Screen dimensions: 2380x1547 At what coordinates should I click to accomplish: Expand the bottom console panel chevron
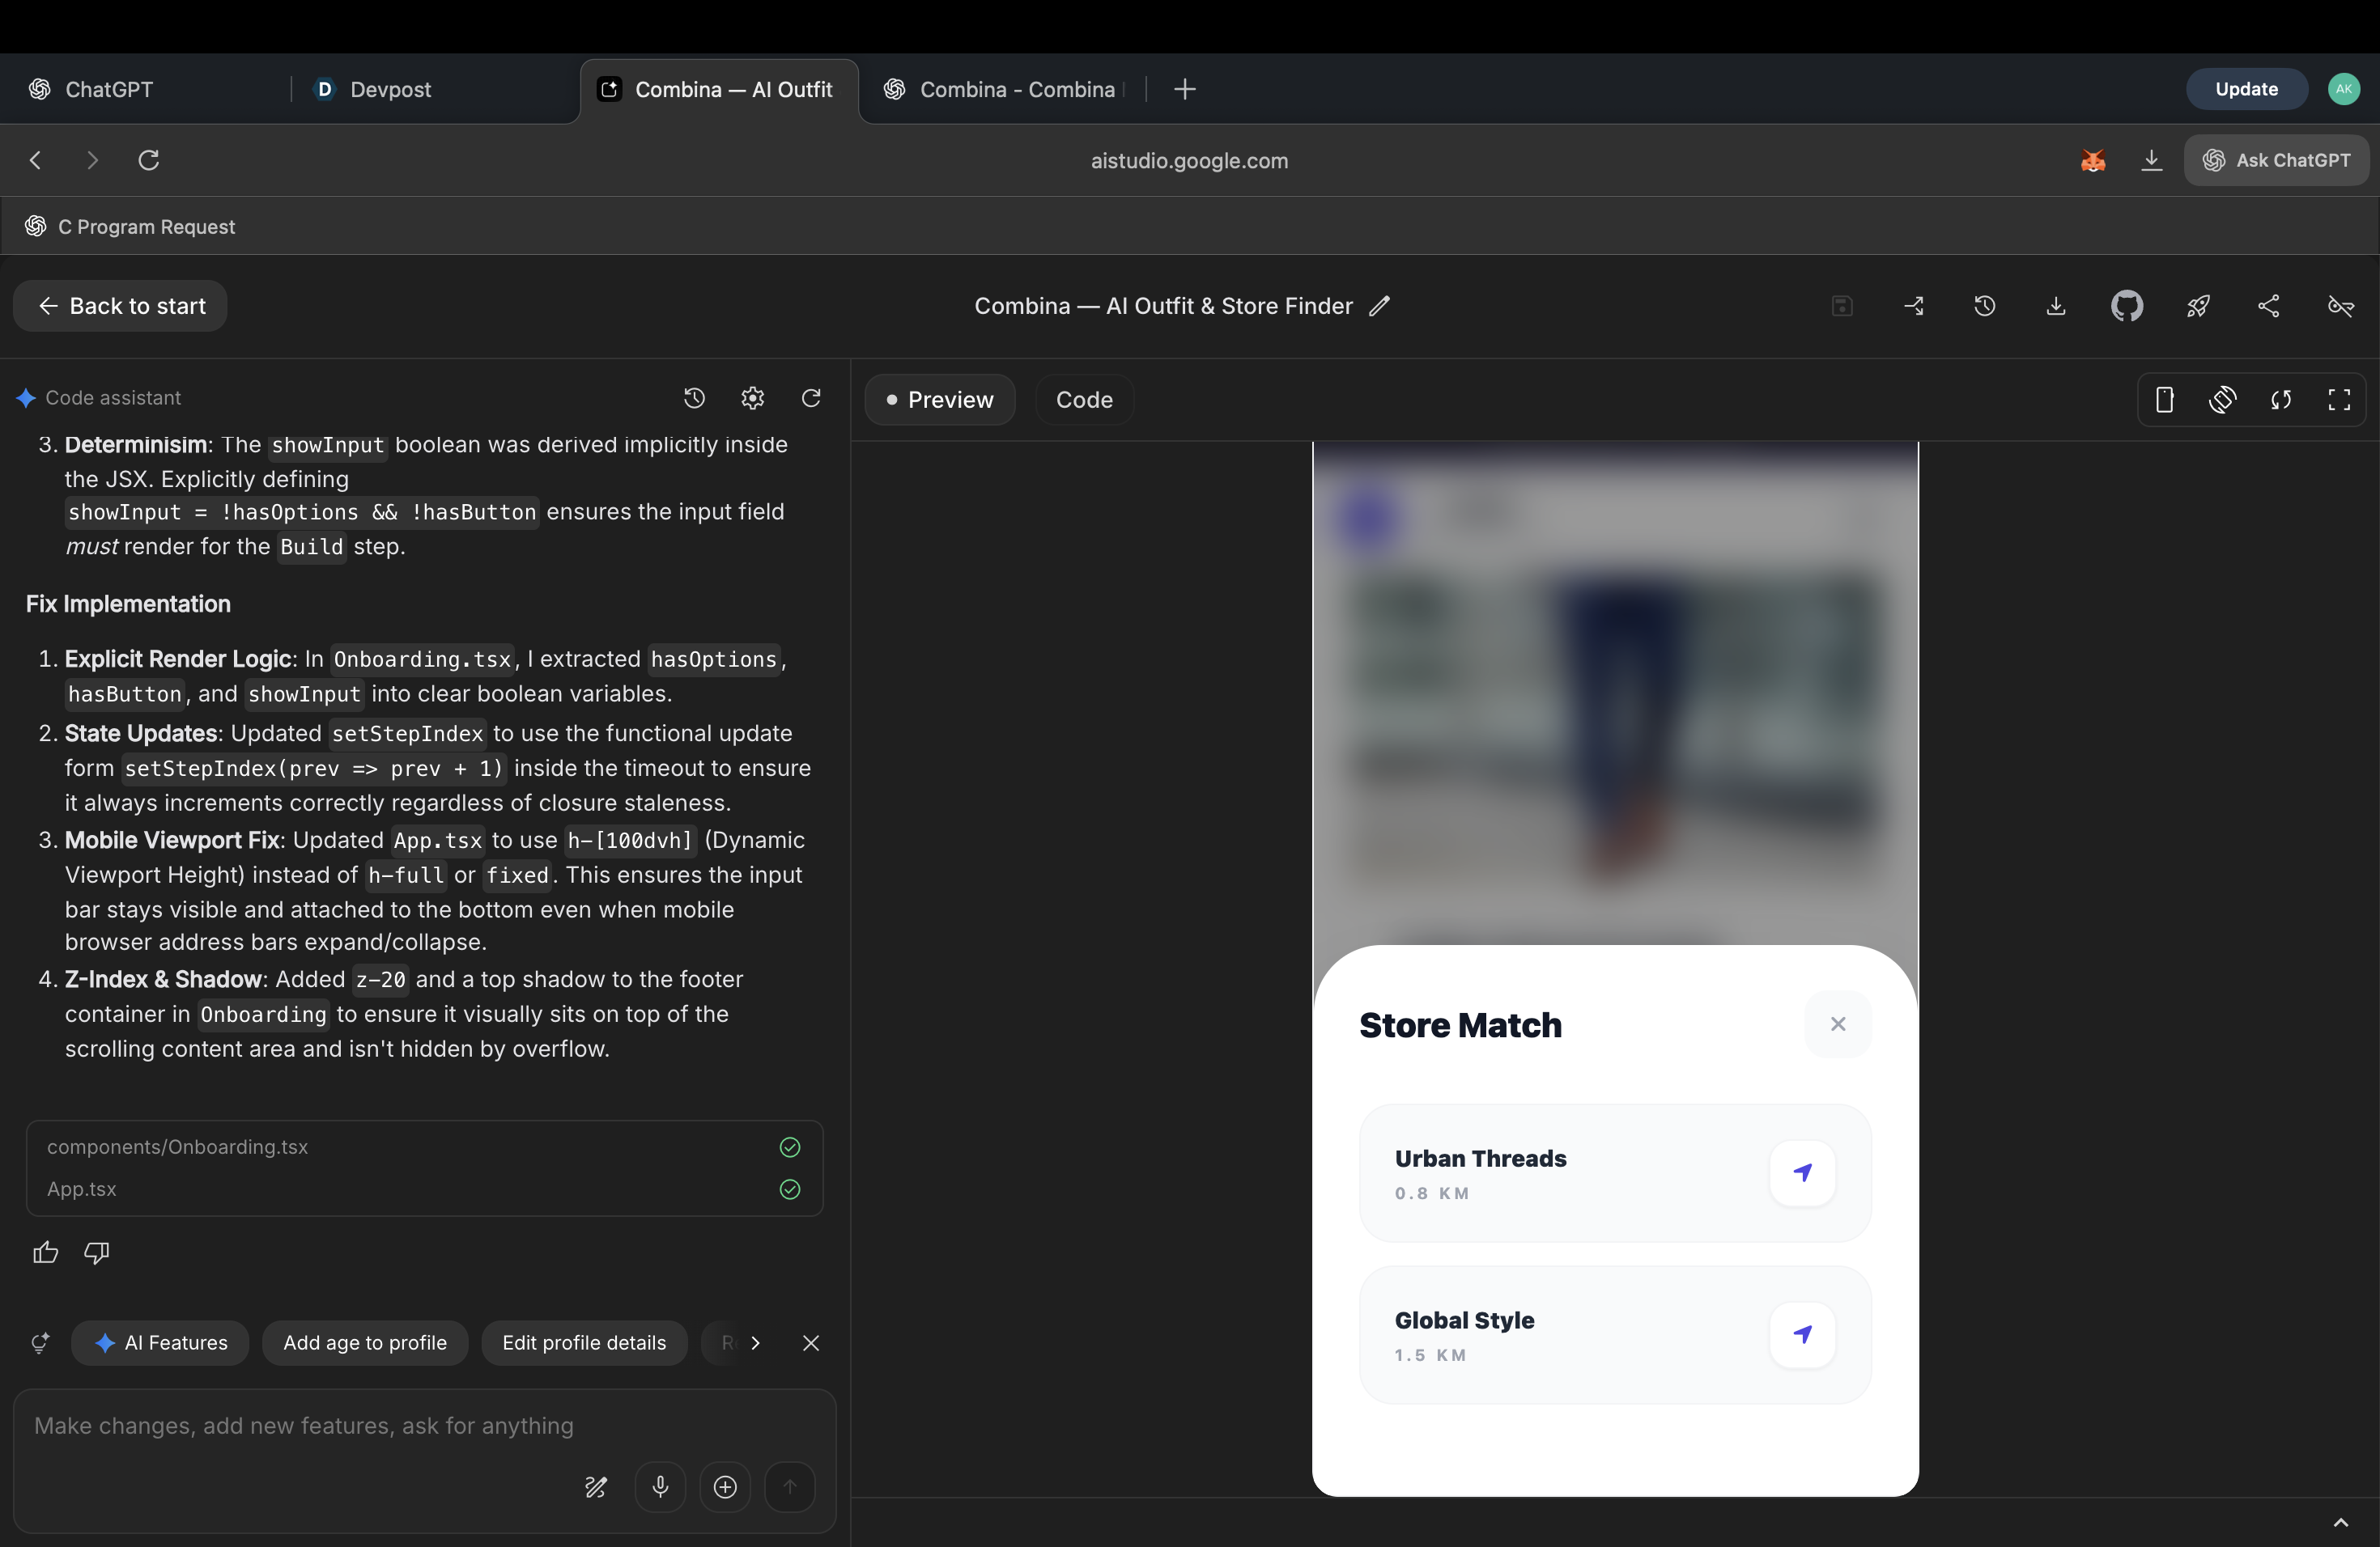click(2340, 1523)
